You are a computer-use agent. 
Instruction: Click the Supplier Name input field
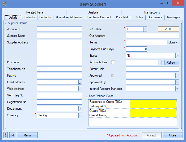click(x=60, y=36)
